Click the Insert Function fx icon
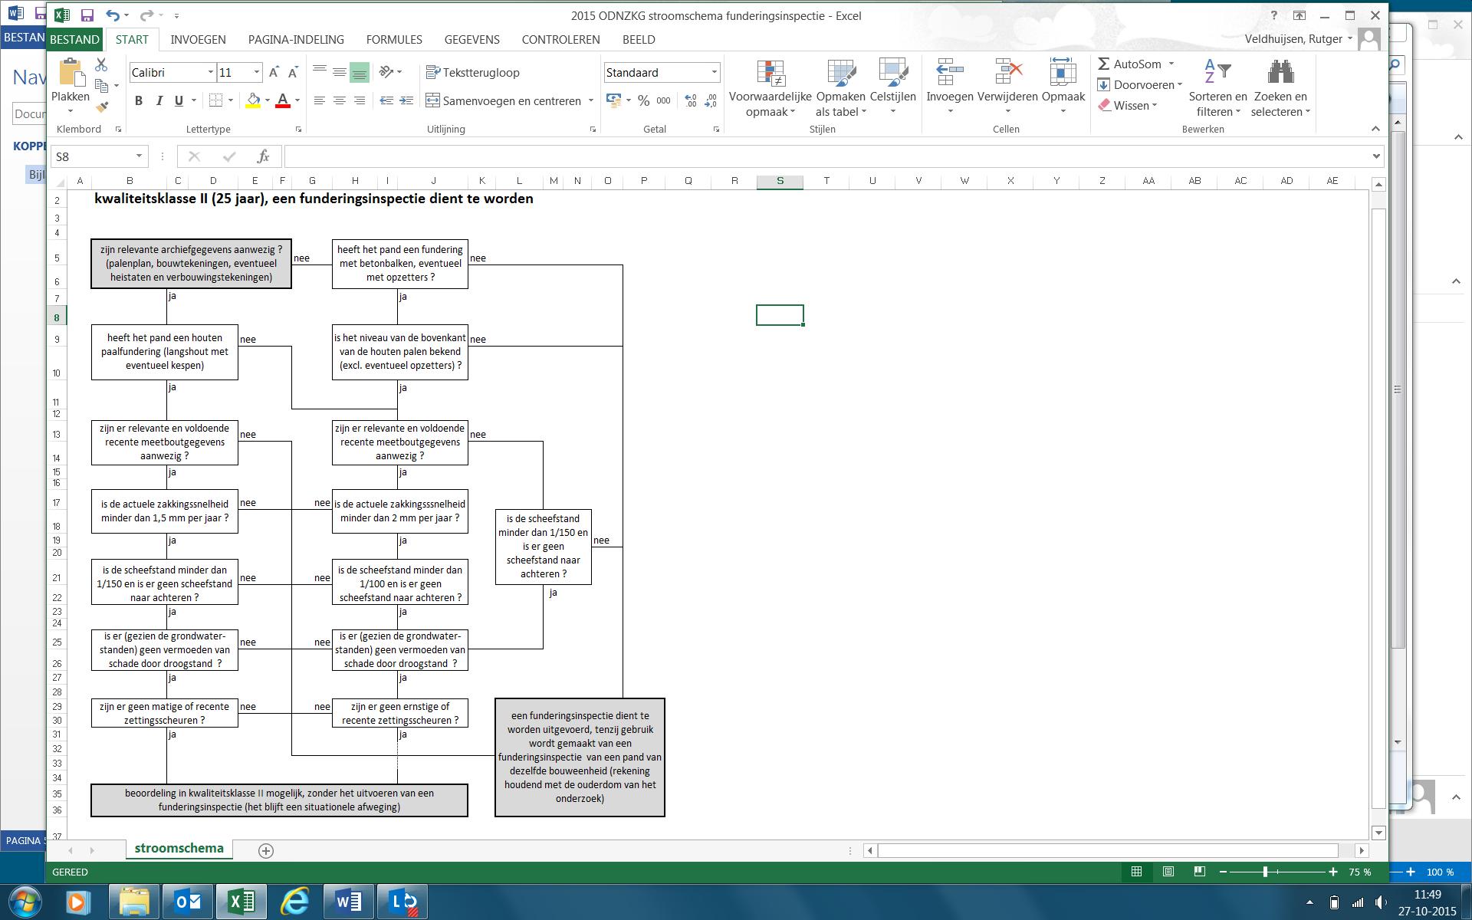 263,156
